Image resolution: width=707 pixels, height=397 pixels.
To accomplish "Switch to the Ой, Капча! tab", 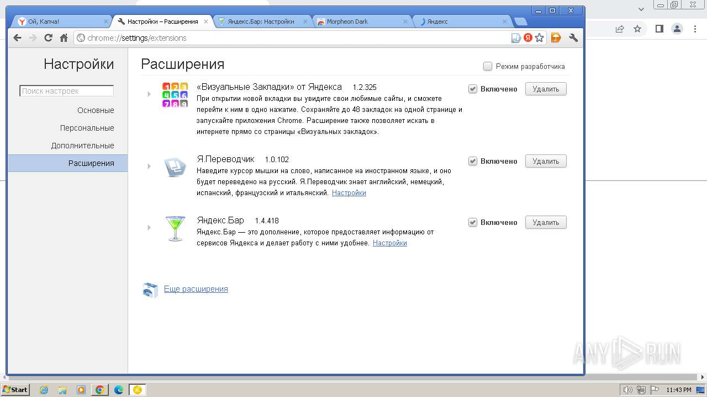I will click(x=61, y=22).
